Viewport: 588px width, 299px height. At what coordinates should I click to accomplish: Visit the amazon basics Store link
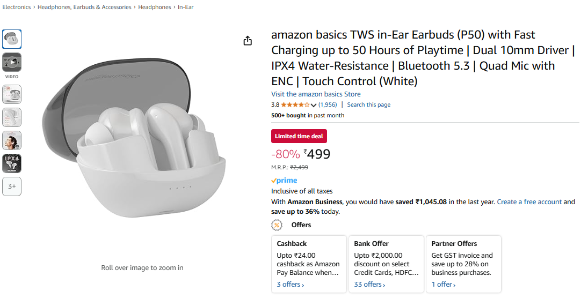[x=316, y=94]
